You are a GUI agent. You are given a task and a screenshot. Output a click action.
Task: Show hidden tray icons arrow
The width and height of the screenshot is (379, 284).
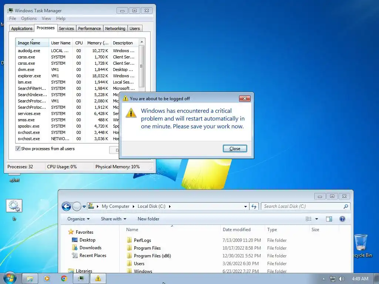[x=323, y=279]
